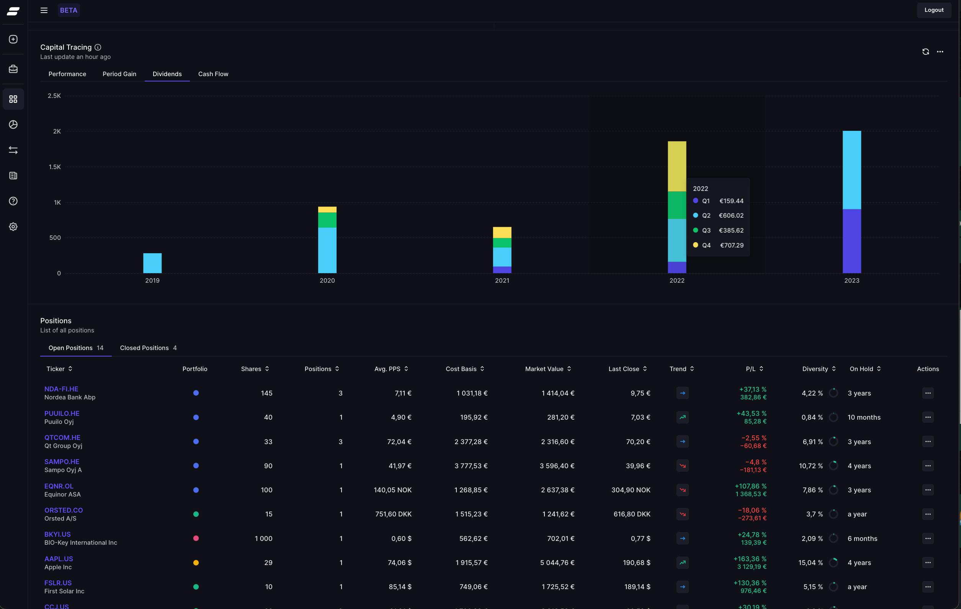Image resolution: width=961 pixels, height=609 pixels.
Task: Click the 2023 dividend bar
Action: click(x=851, y=202)
